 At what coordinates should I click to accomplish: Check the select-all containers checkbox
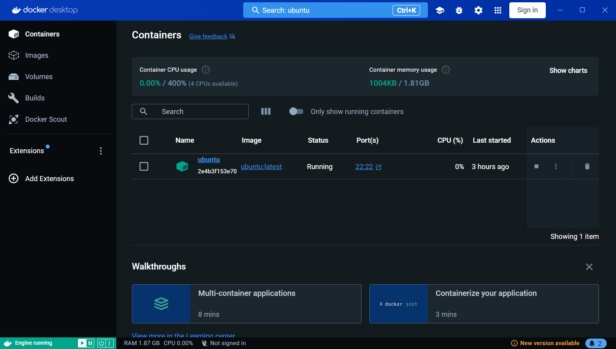click(144, 140)
